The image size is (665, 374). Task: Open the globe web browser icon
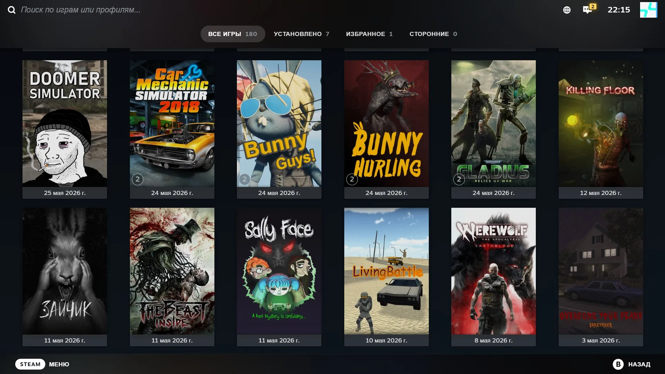567,10
